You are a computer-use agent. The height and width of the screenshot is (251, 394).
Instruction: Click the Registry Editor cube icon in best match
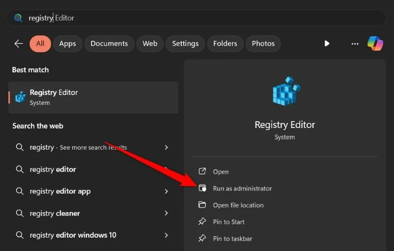[x=21, y=97]
